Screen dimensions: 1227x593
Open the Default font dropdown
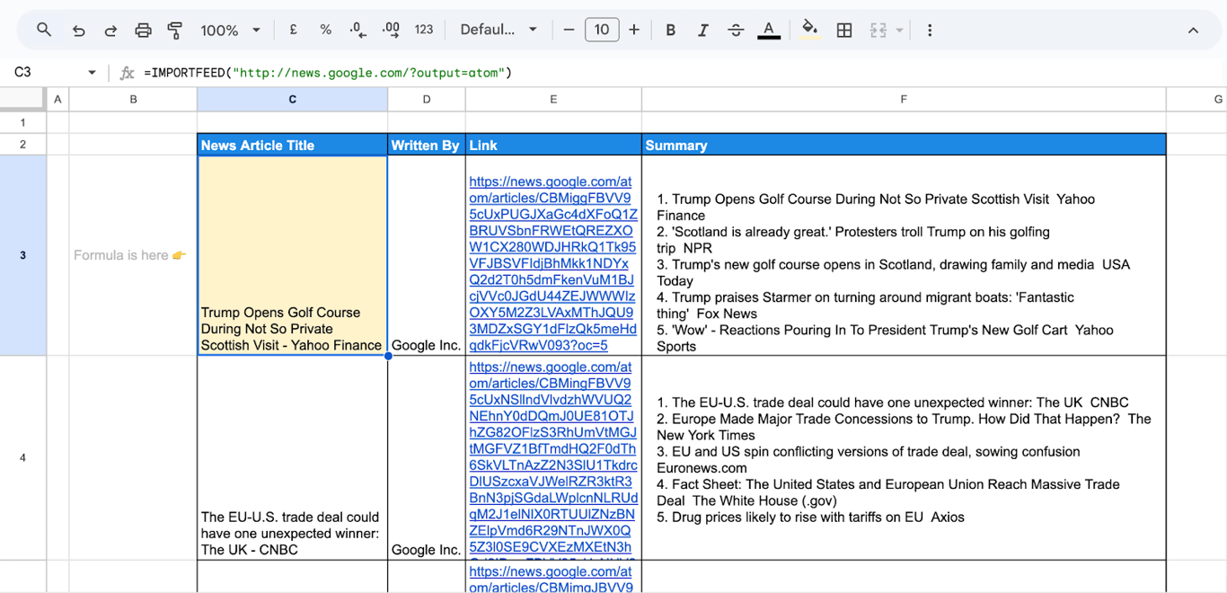tap(499, 30)
